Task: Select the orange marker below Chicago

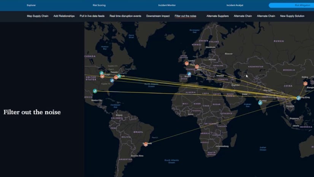Action: coord(102,77)
